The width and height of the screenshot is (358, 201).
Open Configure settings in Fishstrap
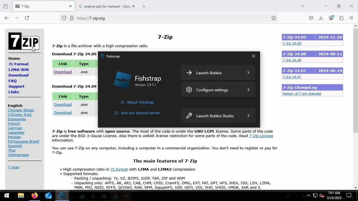coord(218,90)
